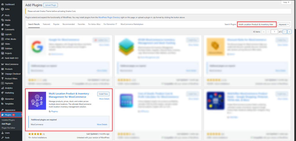
Task: Click Install Now for Multi Location plugin
Action: click(103, 94)
